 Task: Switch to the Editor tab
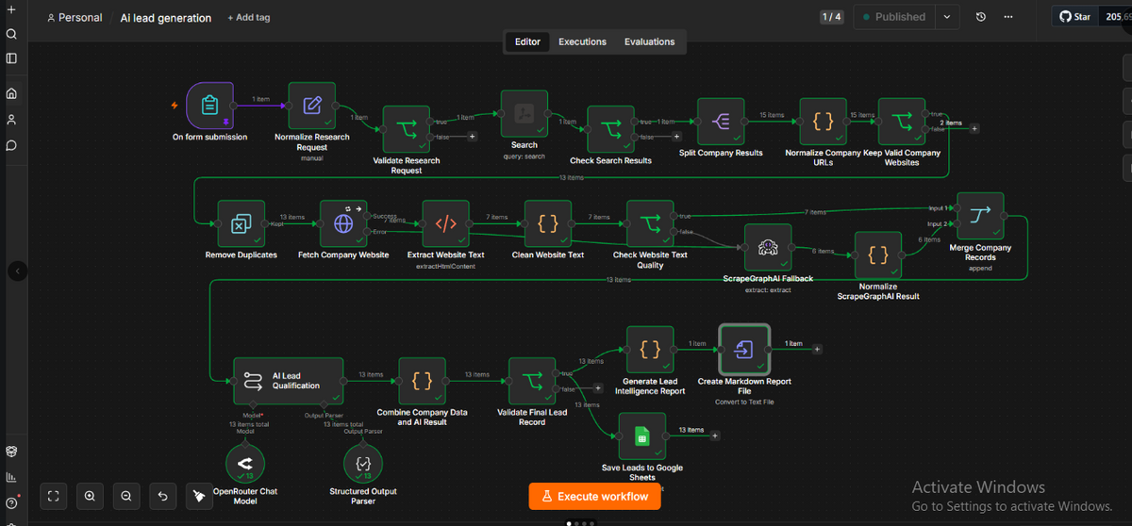[x=527, y=41]
